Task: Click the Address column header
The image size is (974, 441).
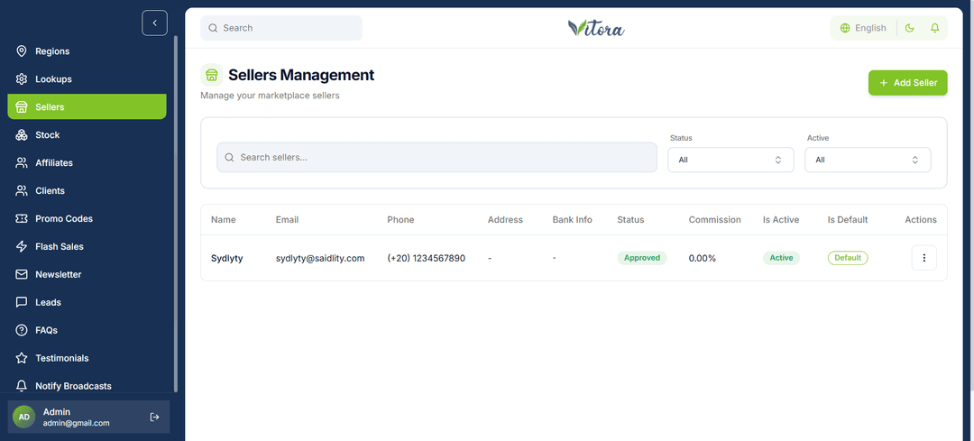Action: 505,219
